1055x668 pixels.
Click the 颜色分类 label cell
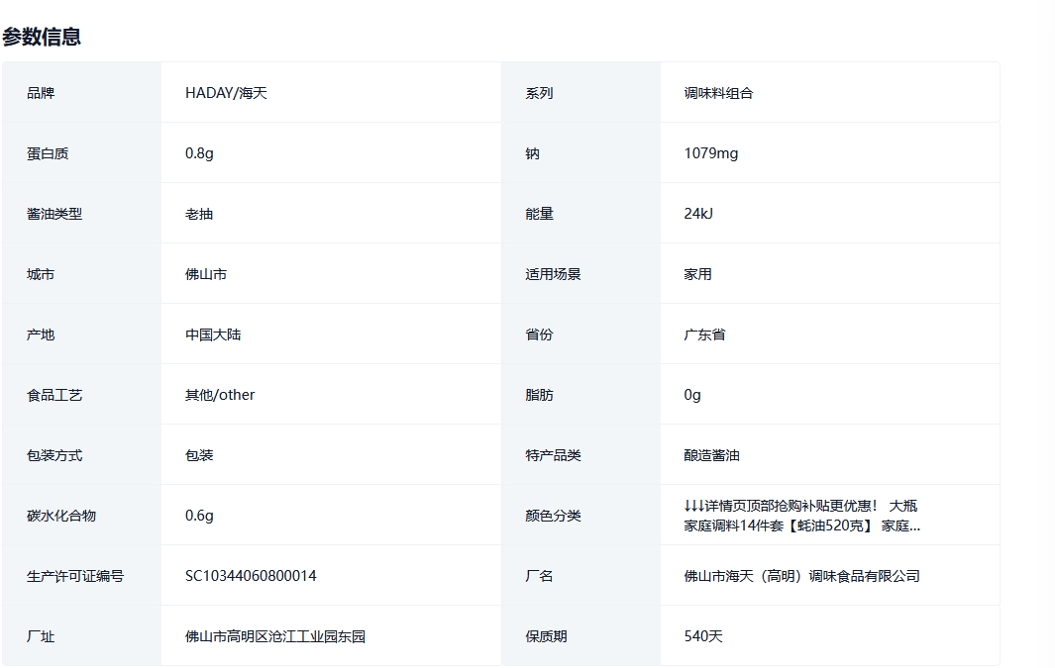click(x=580, y=516)
